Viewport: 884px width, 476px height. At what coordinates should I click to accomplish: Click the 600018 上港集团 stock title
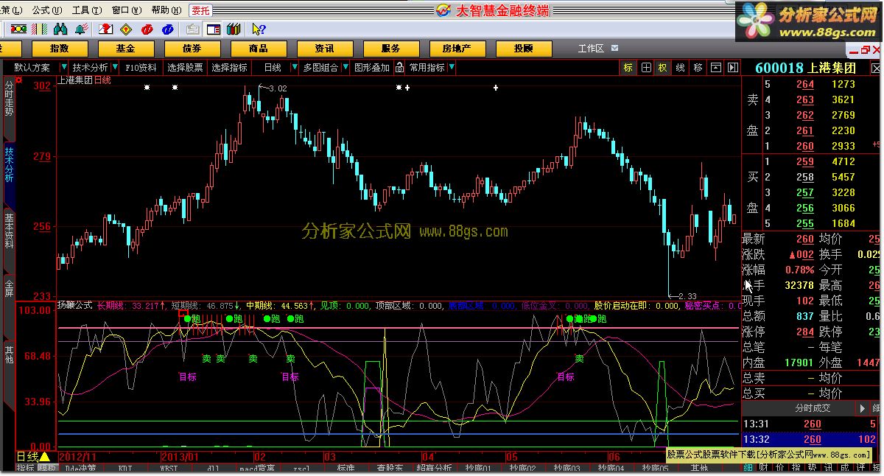(x=806, y=68)
